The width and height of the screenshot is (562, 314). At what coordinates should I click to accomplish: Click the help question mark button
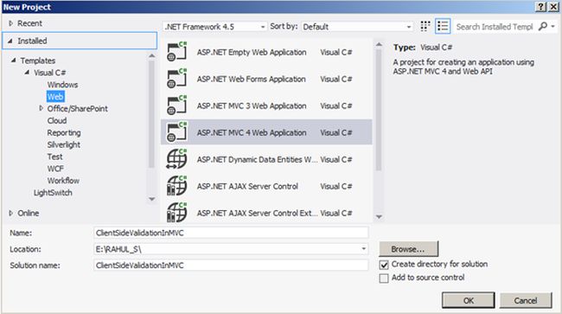541,7
